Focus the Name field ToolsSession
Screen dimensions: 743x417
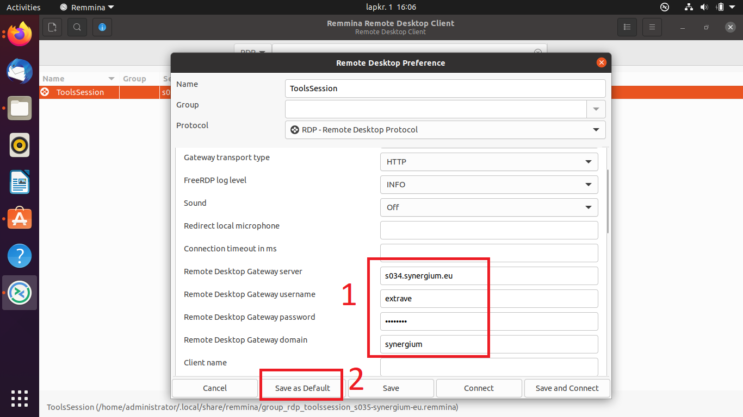coord(445,89)
